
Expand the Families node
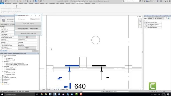click(1, 81)
